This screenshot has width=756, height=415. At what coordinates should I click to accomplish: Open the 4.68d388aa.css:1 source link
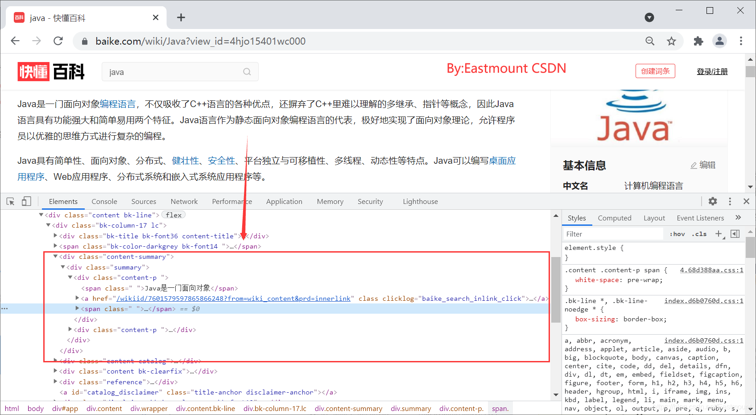point(711,270)
